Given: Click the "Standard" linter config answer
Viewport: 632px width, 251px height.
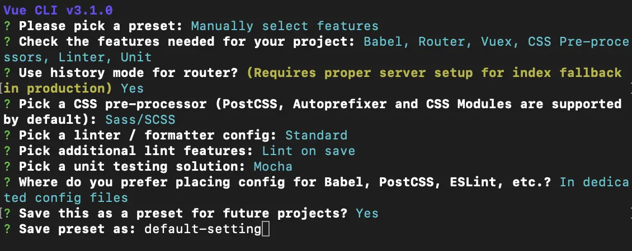Looking at the screenshot, I should pos(316,135).
